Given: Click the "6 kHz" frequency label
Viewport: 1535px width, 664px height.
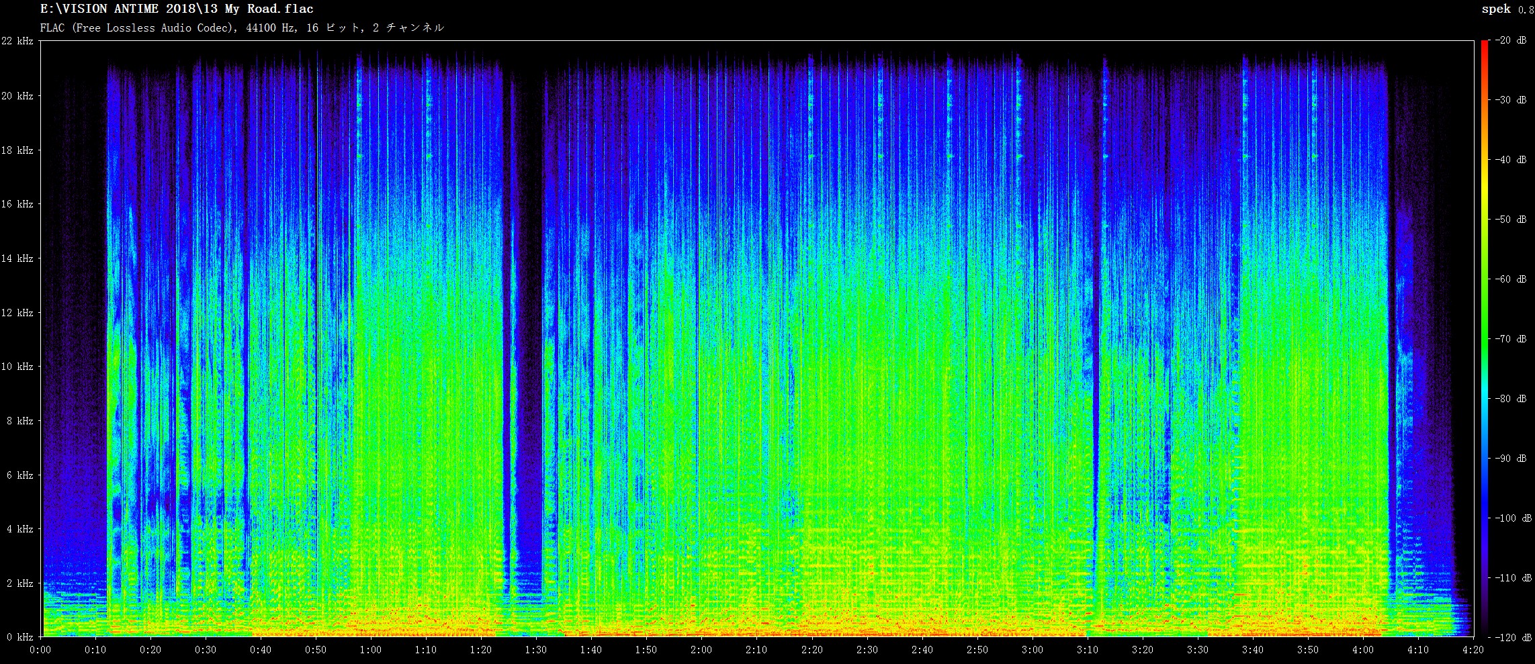Looking at the screenshot, I should 19,475.
